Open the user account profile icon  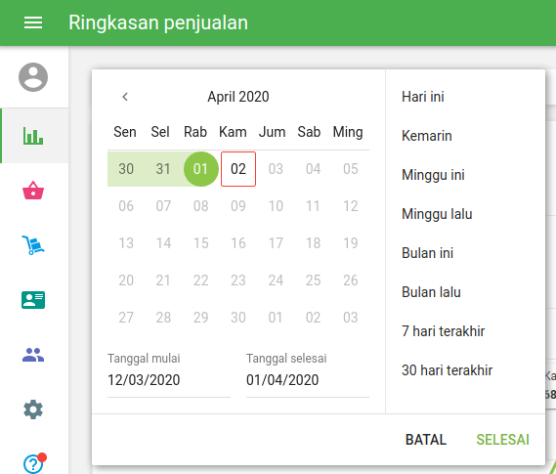(x=33, y=77)
